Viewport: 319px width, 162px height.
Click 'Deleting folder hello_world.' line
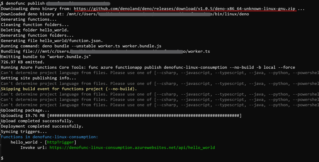[35, 30]
